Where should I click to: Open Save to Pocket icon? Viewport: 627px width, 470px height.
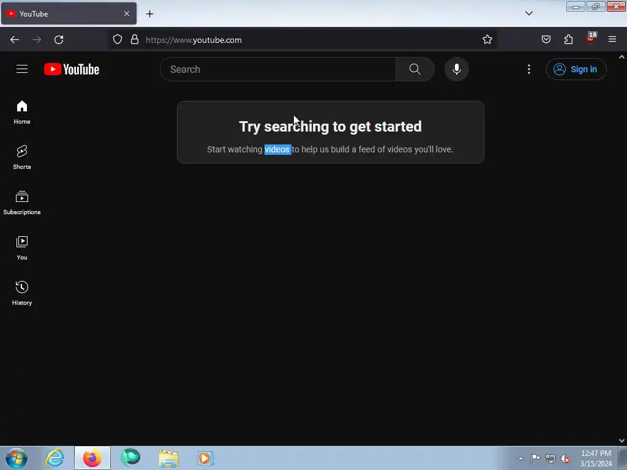tap(546, 40)
